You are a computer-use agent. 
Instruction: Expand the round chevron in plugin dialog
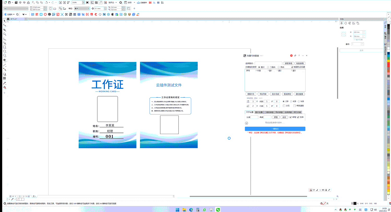coord(246,123)
